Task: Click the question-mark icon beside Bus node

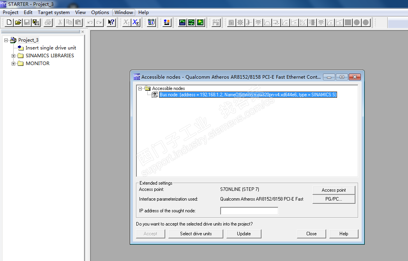Action: click(x=155, y=95)
